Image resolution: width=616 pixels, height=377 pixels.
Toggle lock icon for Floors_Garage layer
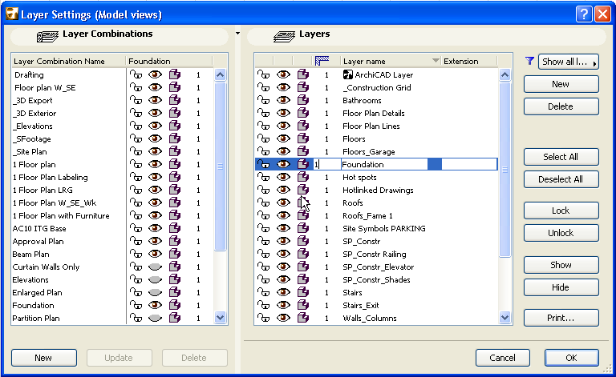(263, 151)
